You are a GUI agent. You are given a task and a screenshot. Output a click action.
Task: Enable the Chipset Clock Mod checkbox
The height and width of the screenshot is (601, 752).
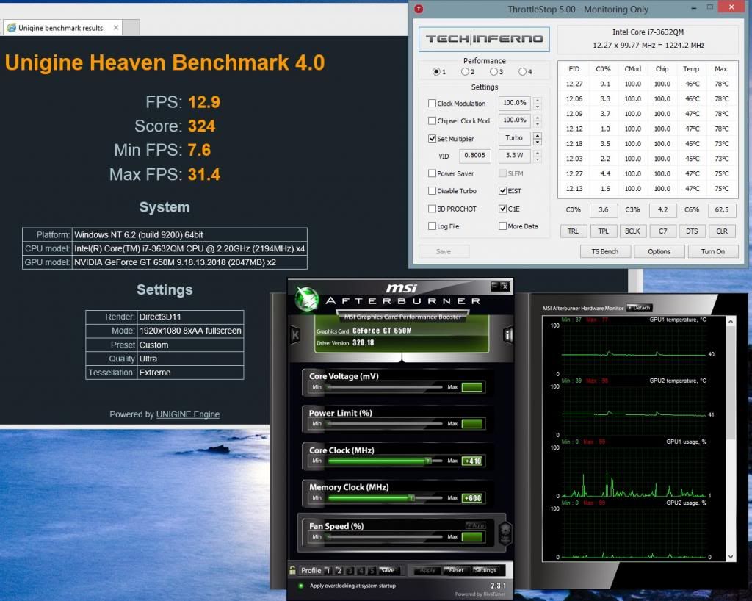[432, 121]
